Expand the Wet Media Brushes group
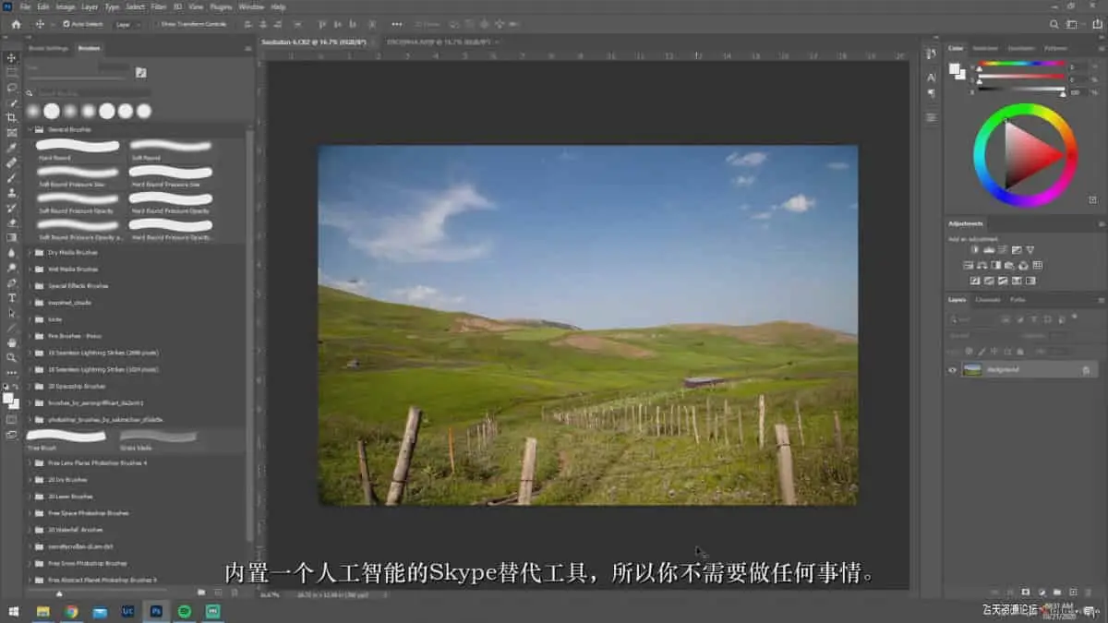Screen dimensions: 1108x623 (x=29, y=269)
